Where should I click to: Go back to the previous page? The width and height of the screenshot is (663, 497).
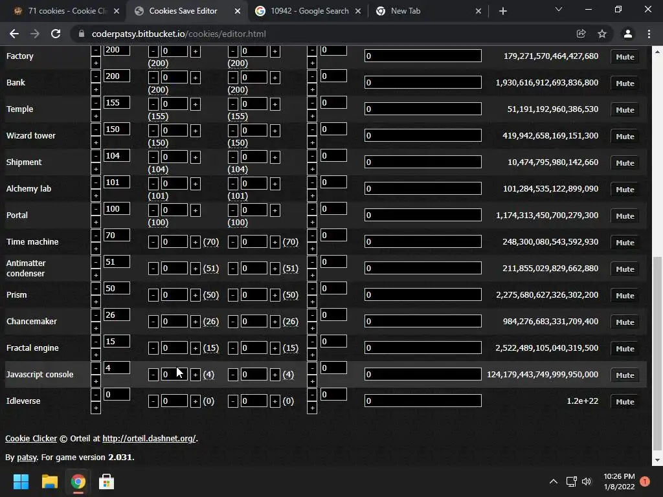tap(14, 34)
